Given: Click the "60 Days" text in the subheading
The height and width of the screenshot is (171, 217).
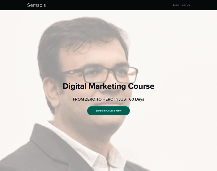Looking at the screenshot, I should pyautogui.click(x=136, y=99).
